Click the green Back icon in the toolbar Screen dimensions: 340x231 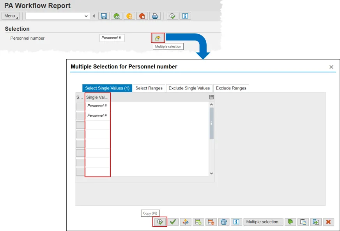(117, 16)
